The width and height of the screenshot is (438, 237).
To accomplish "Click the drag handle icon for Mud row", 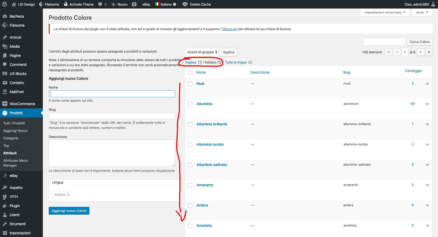I will pos(427,84).
